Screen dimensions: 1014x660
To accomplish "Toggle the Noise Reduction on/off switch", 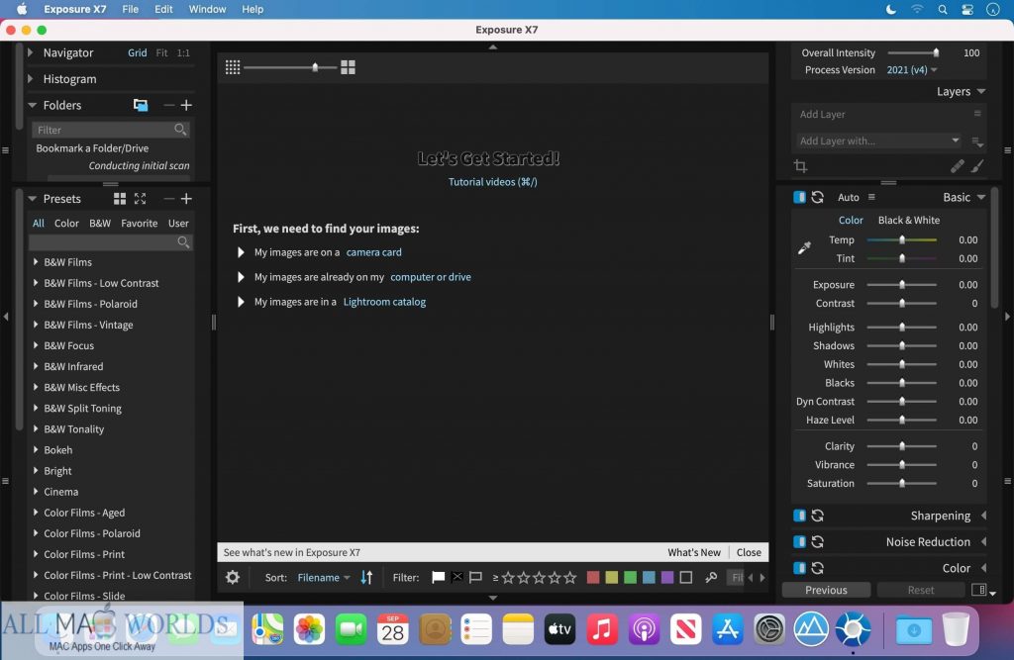I will tap(799, 541).
